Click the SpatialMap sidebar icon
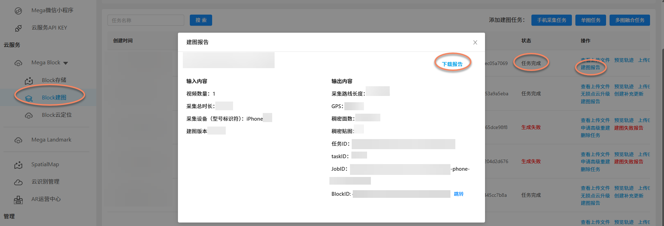The width and height of the screenshot is (664, 226). 18,165
